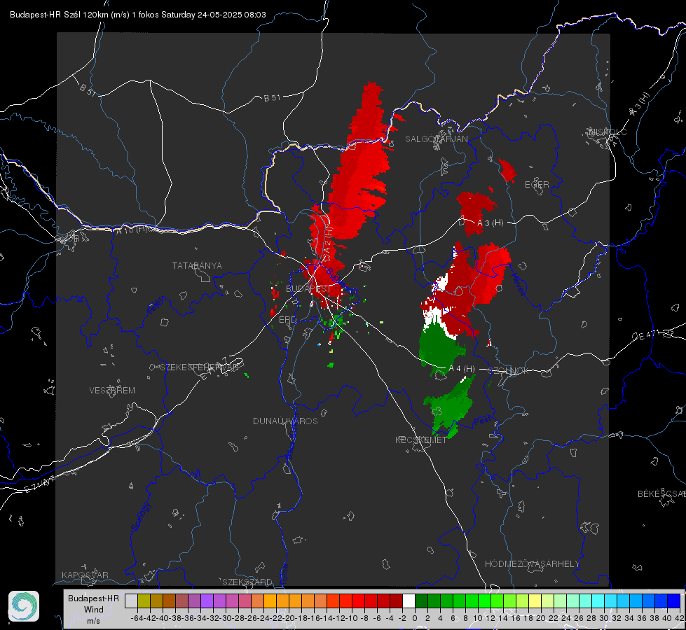Click the radar title text with the date 24-05-2025
Image resolution: width=686 pixels, height=630 pixels.
click(x=138, y=15)
